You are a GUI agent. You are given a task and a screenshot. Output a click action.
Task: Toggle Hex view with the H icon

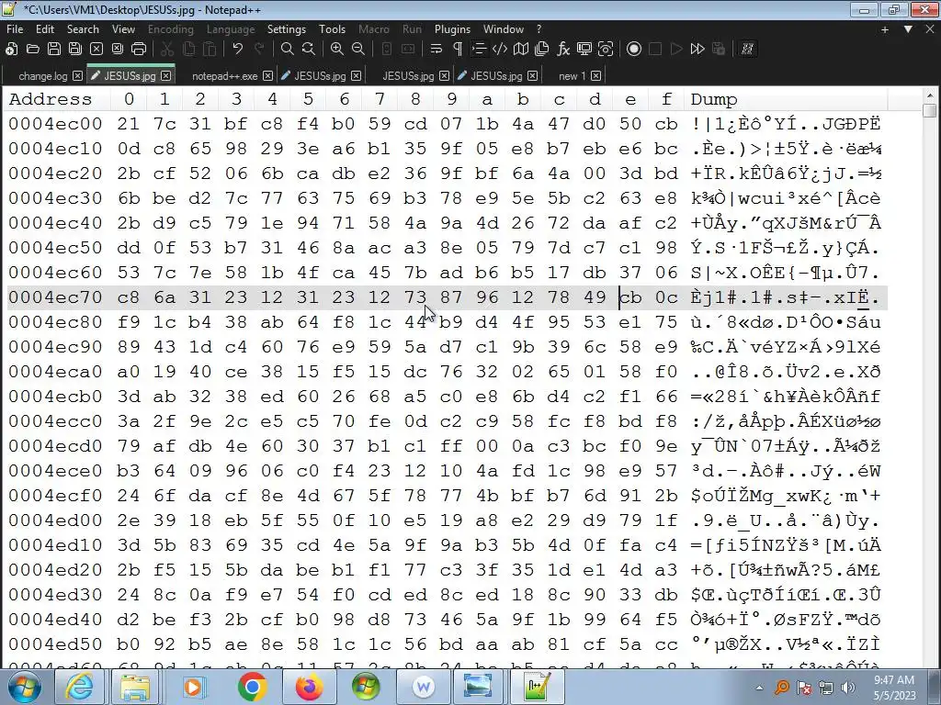(747, 50)
